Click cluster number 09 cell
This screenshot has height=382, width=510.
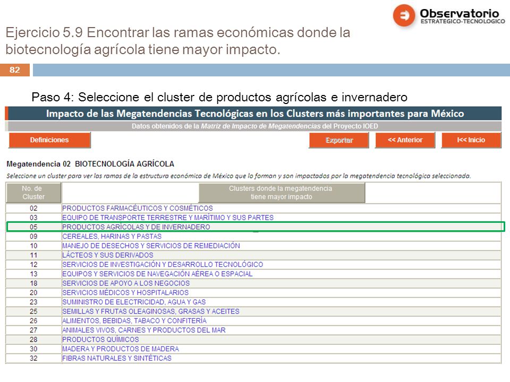(x=33, y=237)
